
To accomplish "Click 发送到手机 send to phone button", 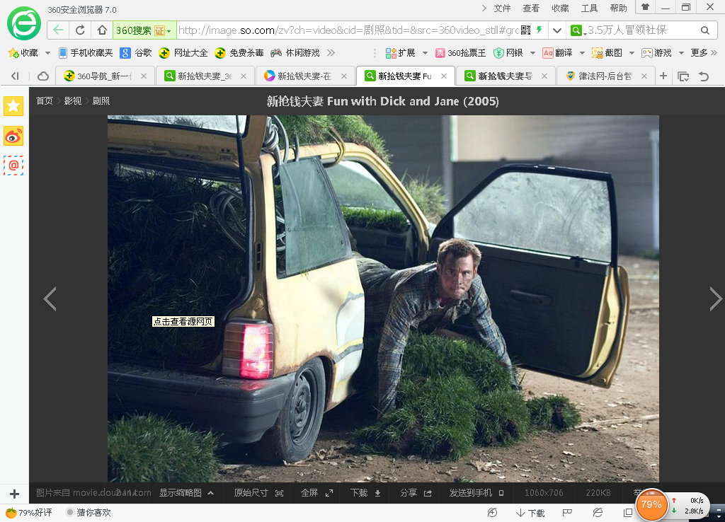I will click(x=476, y=493).
